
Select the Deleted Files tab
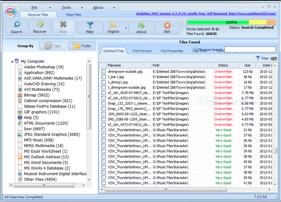114,51
